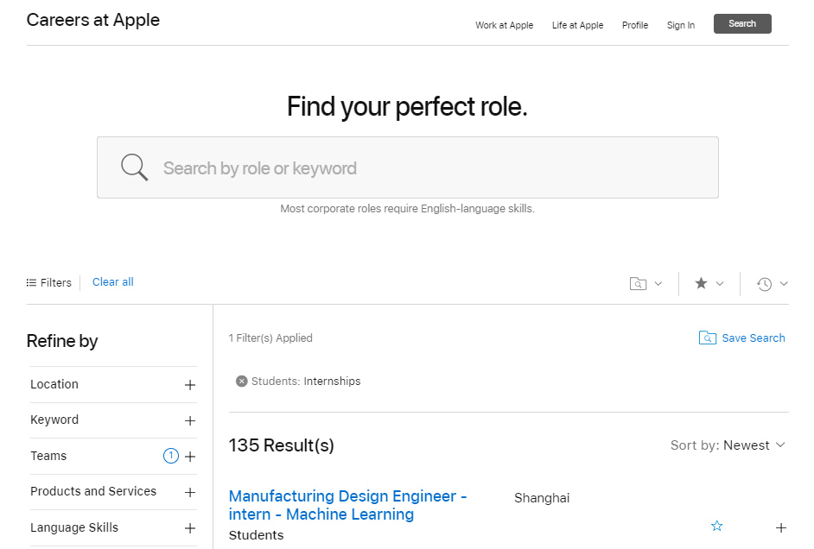The width and height of the screenshot is (814, 549).
Task: Click the Find your perfect role heading
Action: 407,107
